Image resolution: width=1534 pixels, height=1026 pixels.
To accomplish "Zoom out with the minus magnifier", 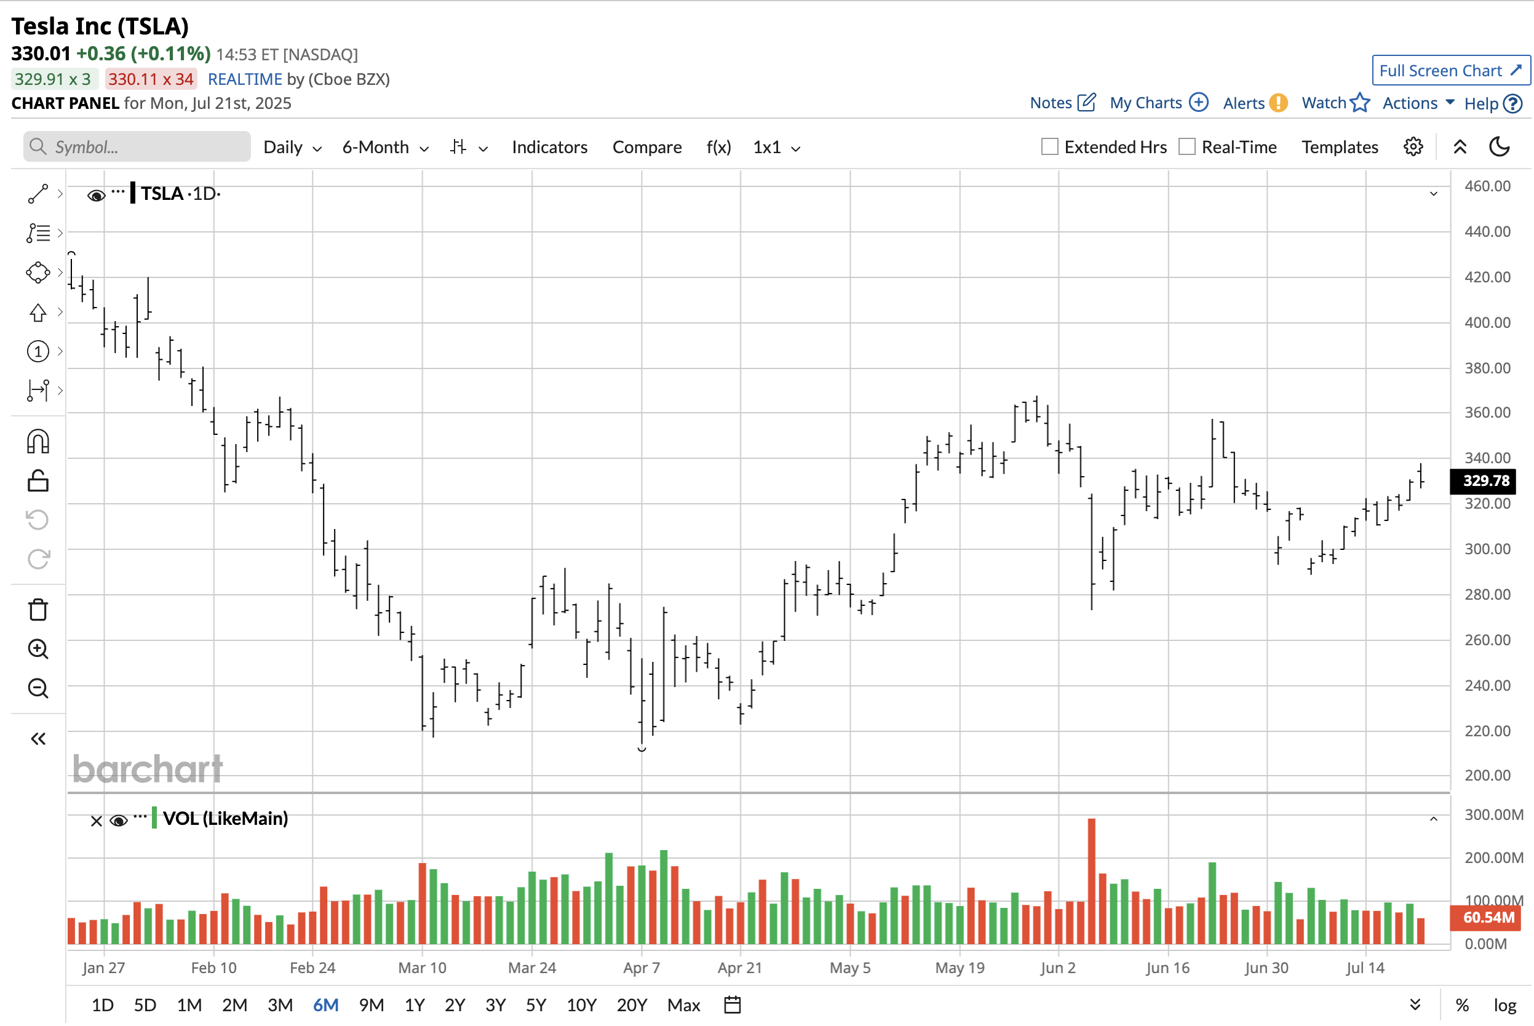I will pos(38,688).
